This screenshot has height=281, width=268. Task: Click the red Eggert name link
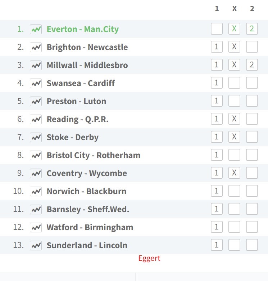click(x=149, y=258)
